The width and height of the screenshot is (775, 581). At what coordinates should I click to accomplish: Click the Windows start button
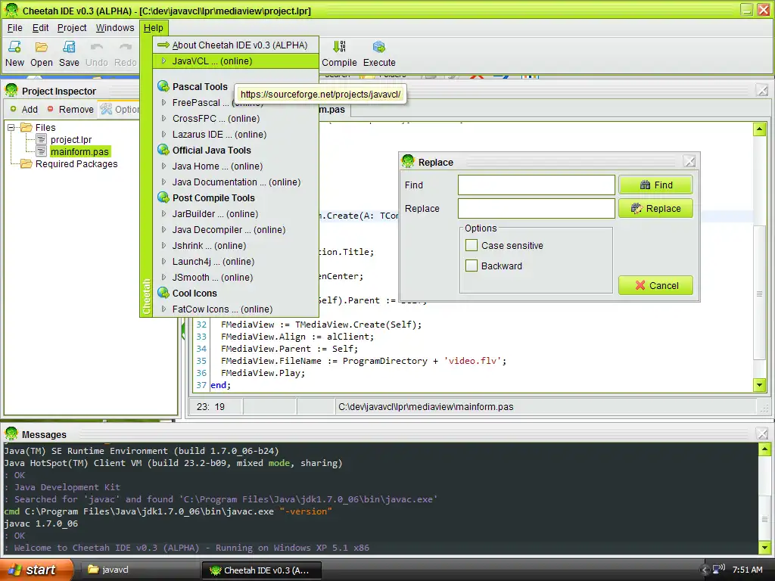[36, 570]
